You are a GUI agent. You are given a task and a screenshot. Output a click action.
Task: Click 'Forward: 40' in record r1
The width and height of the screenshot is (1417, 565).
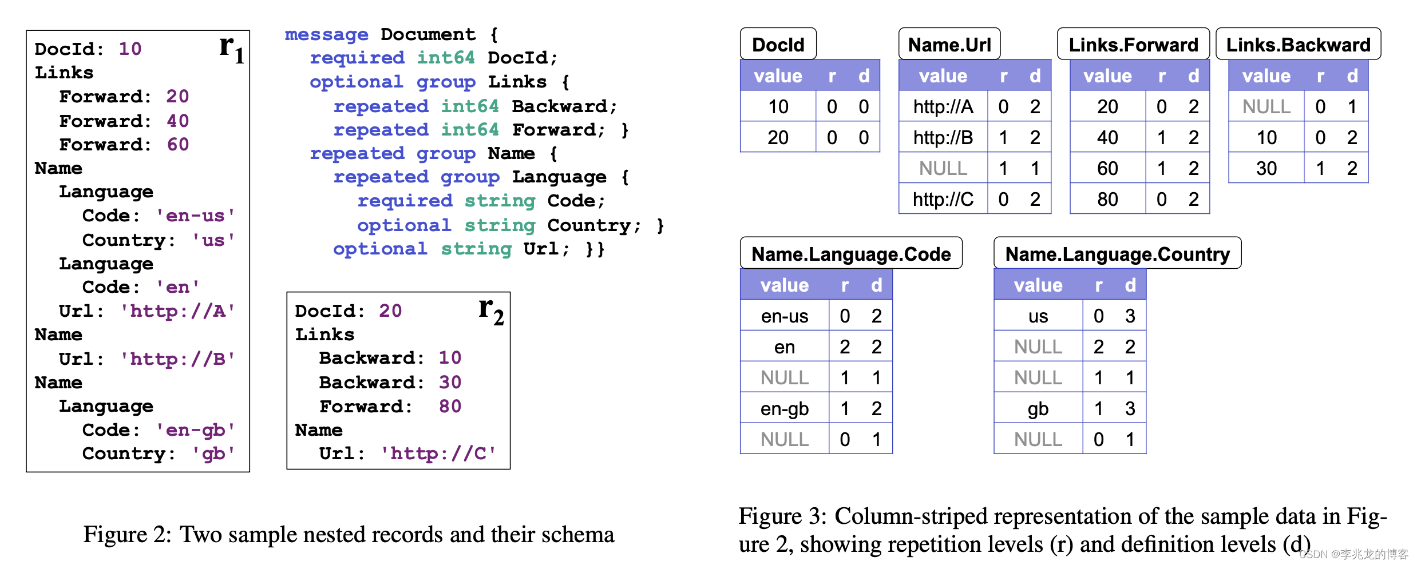(x=124, y=121)
